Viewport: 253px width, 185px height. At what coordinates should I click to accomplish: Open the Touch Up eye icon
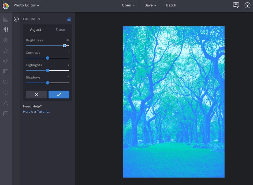6,40
